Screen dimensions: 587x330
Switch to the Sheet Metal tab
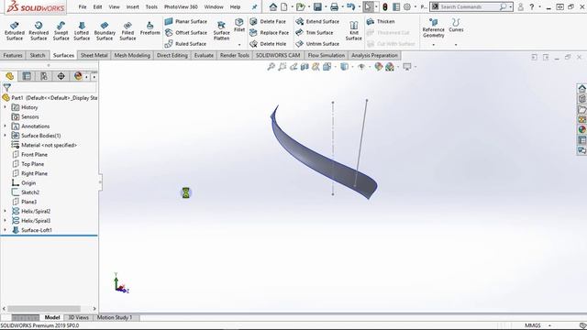(94, 55)
